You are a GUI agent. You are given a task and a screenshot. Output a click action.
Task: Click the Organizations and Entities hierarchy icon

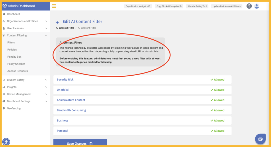[x=4, y=21]
